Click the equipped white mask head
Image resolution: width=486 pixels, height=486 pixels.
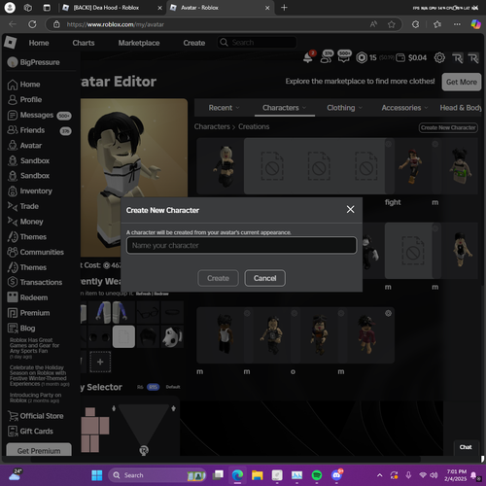coord(172,337)
